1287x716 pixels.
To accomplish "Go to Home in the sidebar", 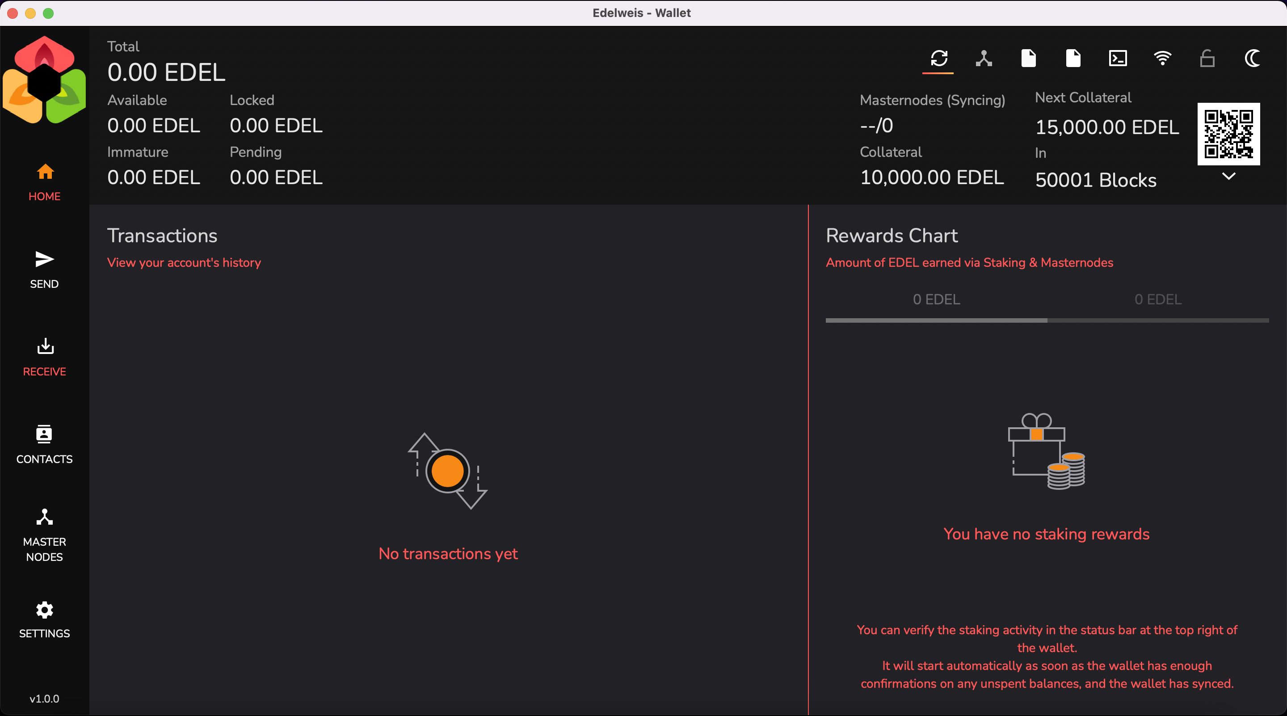I will point(45,182).
